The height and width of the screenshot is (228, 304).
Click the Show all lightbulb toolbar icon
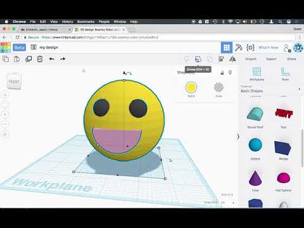[186, 59]
